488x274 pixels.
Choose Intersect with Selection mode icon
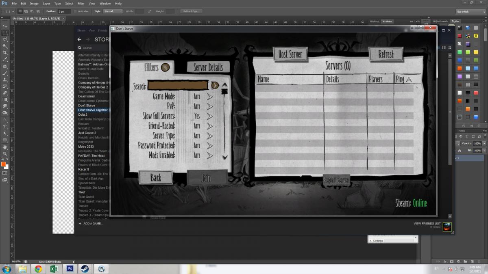38,11
